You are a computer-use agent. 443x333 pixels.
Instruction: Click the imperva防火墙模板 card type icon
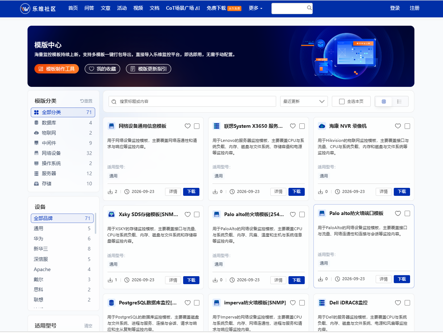[x=216, y=303]
